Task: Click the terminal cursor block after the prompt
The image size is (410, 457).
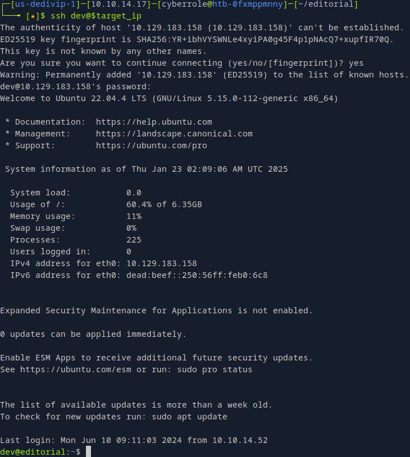Action: [88, 452]
